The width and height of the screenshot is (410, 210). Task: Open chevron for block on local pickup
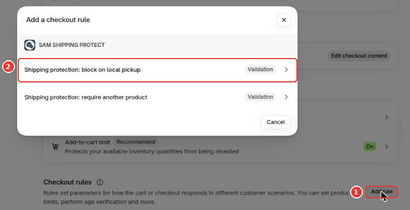tap(286, 70)
